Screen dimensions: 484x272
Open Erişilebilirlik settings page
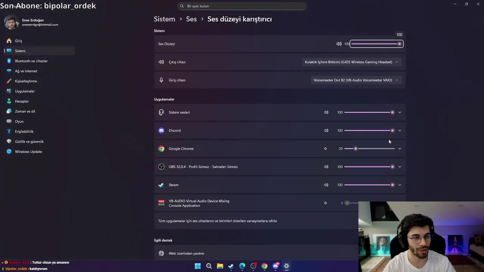(x=39, y=131)
